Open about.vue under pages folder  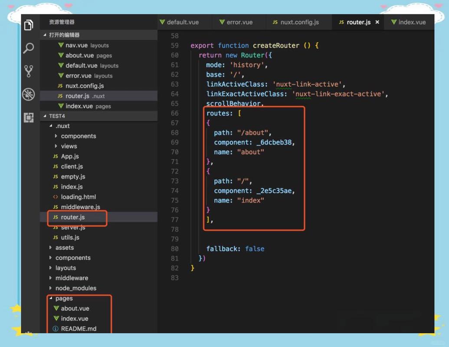pyautogui.click(x=99, y=308)
